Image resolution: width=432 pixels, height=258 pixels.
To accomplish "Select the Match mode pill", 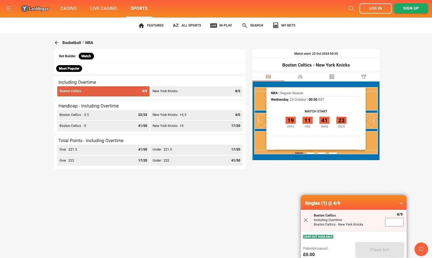I will [x=86, y=56].
